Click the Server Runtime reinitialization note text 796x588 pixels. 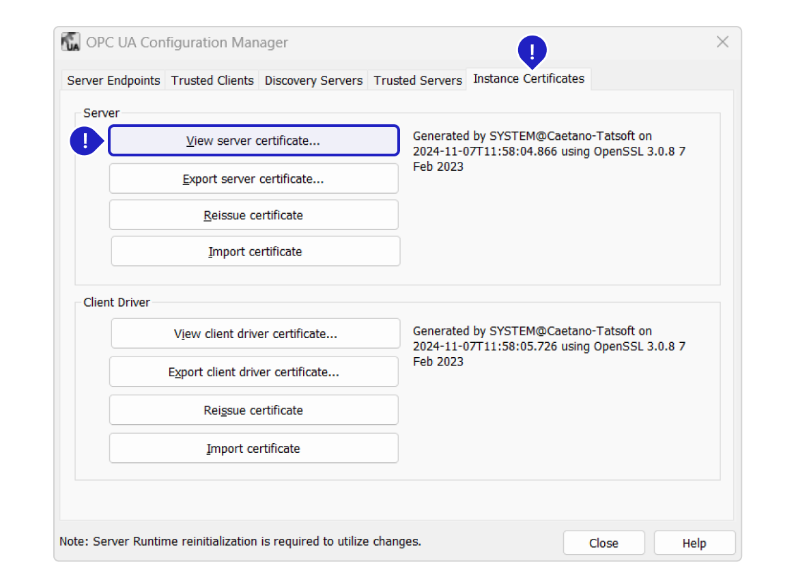[240, 542]
